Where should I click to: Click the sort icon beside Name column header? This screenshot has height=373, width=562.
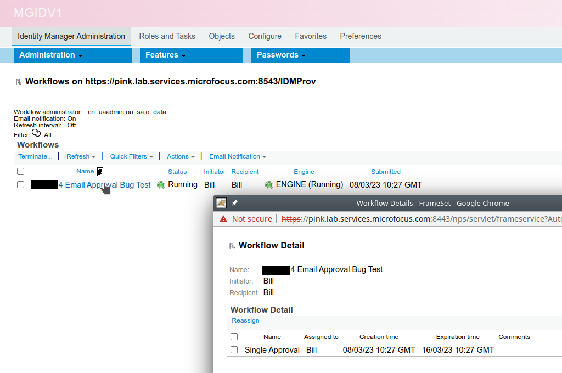tap(100, 171)
